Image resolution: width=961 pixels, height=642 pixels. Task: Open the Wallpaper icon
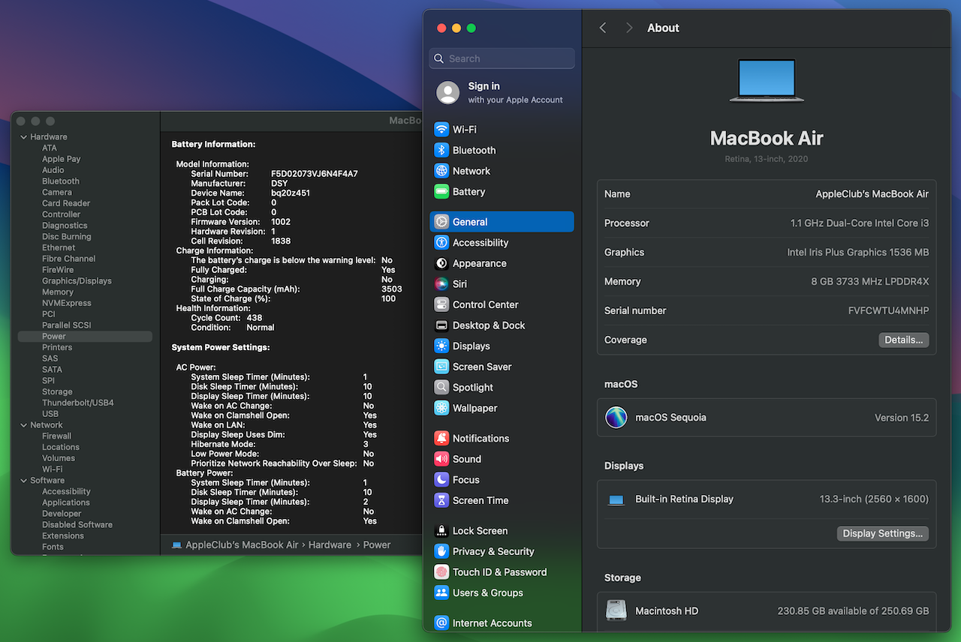pos(441,409)
